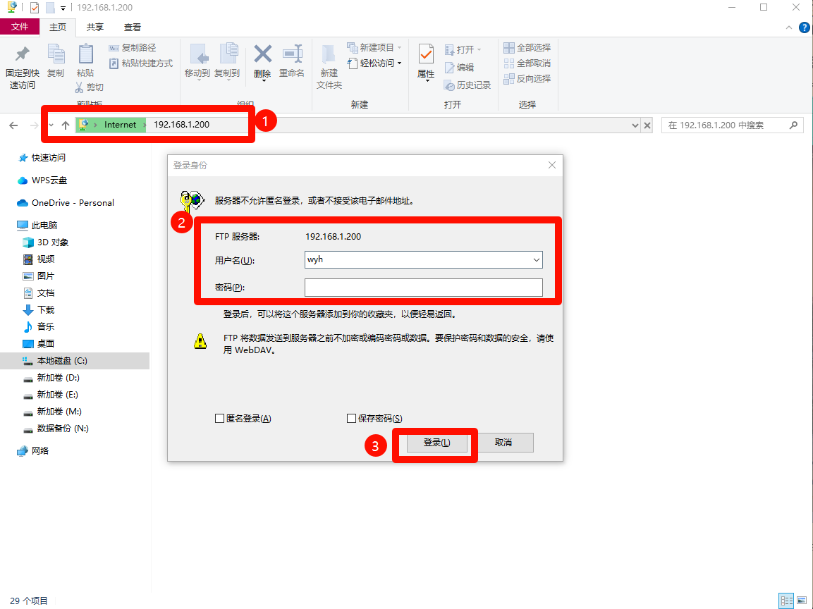Switch to details view icon in status bar

(x=786, y=601)
